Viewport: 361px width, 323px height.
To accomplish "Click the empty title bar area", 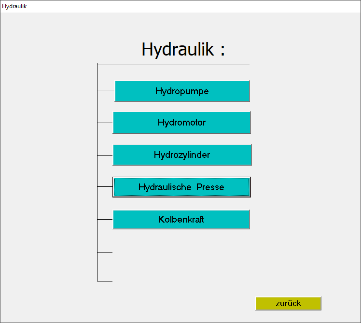I will pos(193,6).
